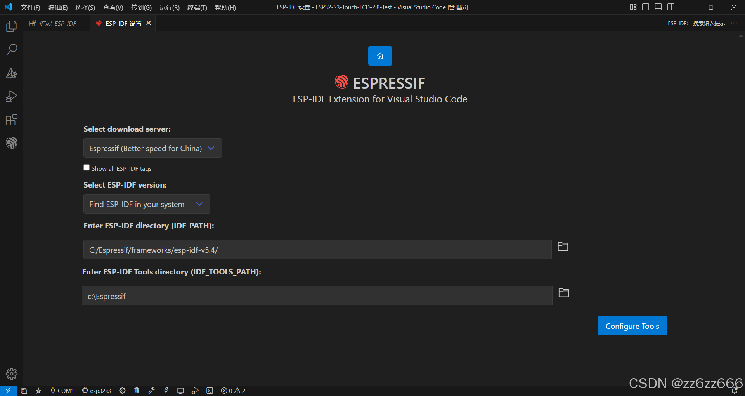Click the IDF_PATH directory input field
This screenshot has width=745, height=396.
[x=317, y=249]
